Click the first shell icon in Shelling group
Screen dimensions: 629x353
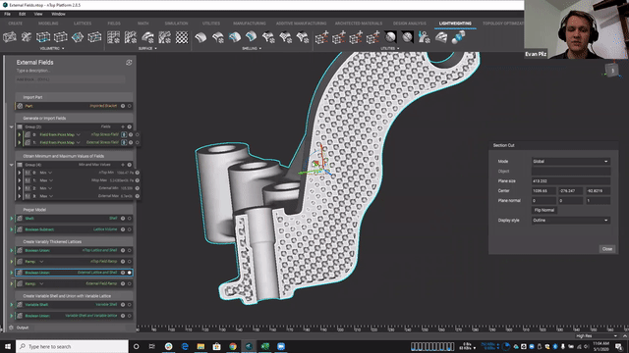200,37
